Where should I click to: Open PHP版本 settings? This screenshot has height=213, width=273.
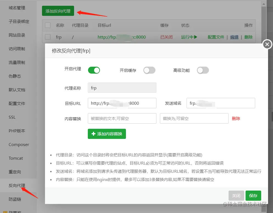pos(17,131)
